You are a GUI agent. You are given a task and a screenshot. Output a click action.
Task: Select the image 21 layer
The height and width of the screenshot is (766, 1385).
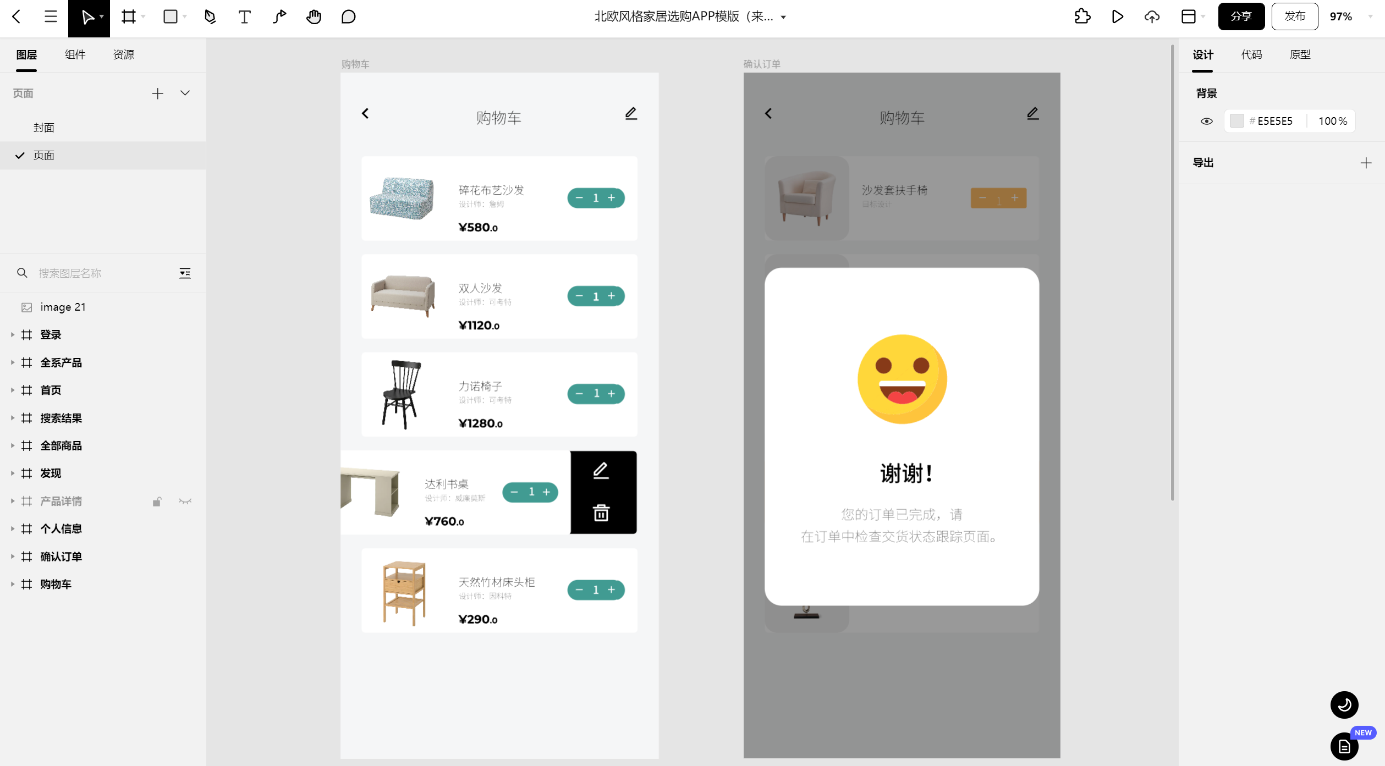click(103, 307)
